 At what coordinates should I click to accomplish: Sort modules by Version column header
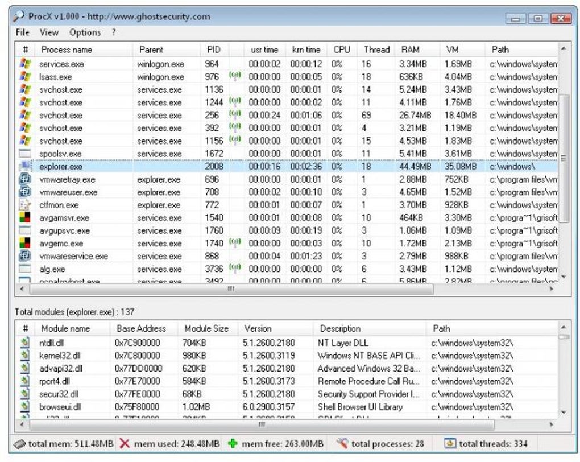click(275, 328)
